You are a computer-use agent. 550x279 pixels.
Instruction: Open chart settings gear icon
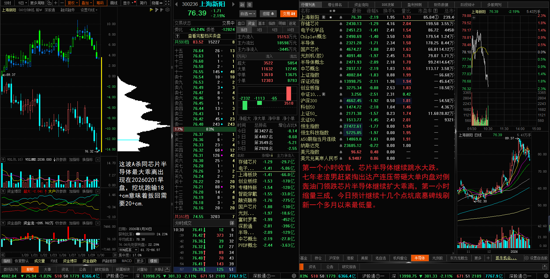(167, 10)
